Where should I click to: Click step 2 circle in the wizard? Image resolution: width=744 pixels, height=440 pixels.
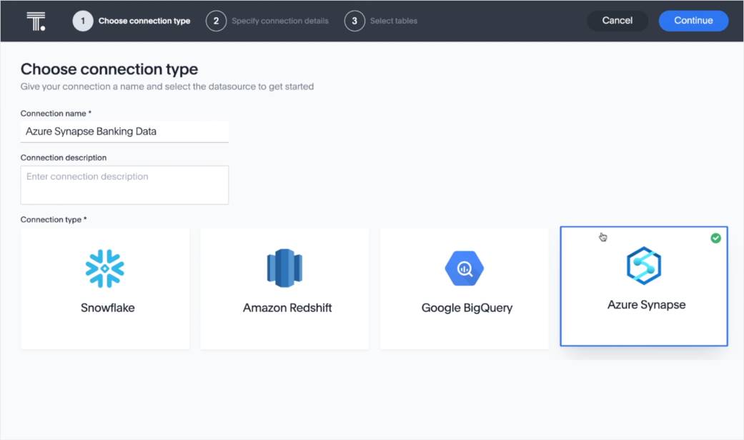[x=216, y=21]
